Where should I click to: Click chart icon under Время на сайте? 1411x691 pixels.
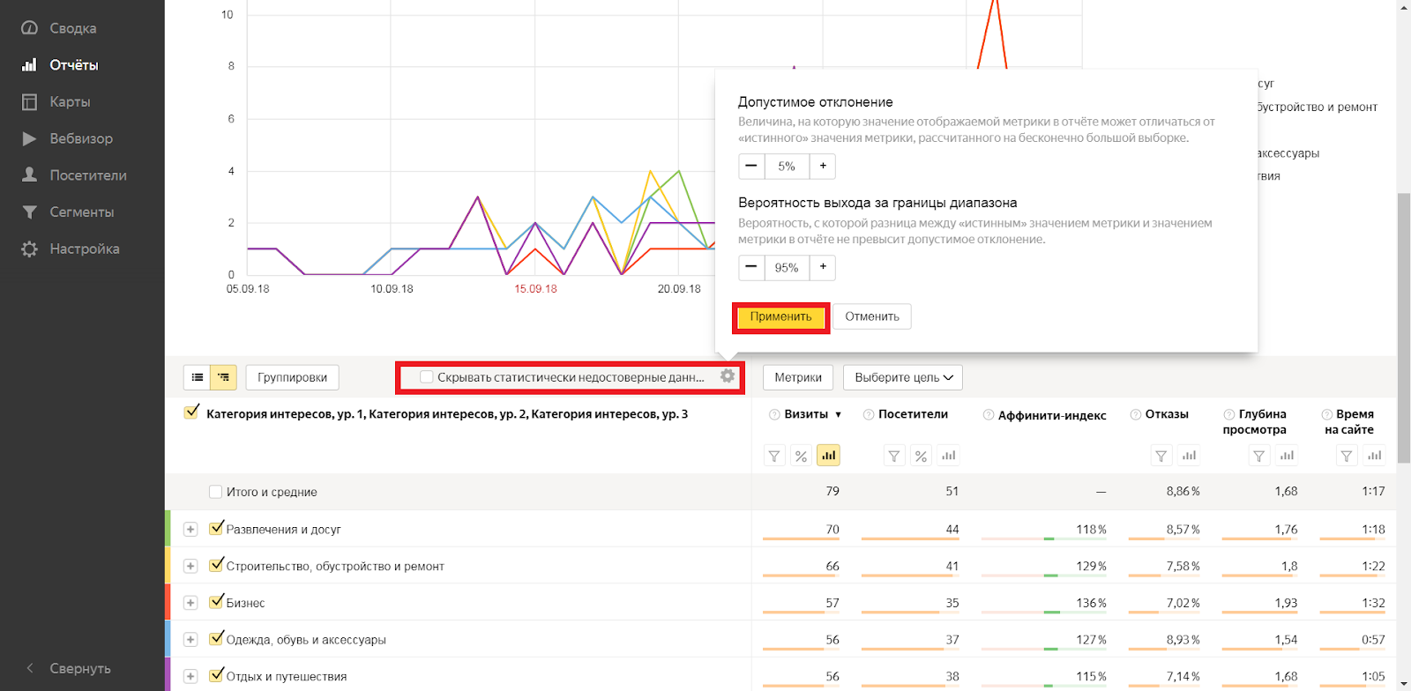[x=1374, y=456]
